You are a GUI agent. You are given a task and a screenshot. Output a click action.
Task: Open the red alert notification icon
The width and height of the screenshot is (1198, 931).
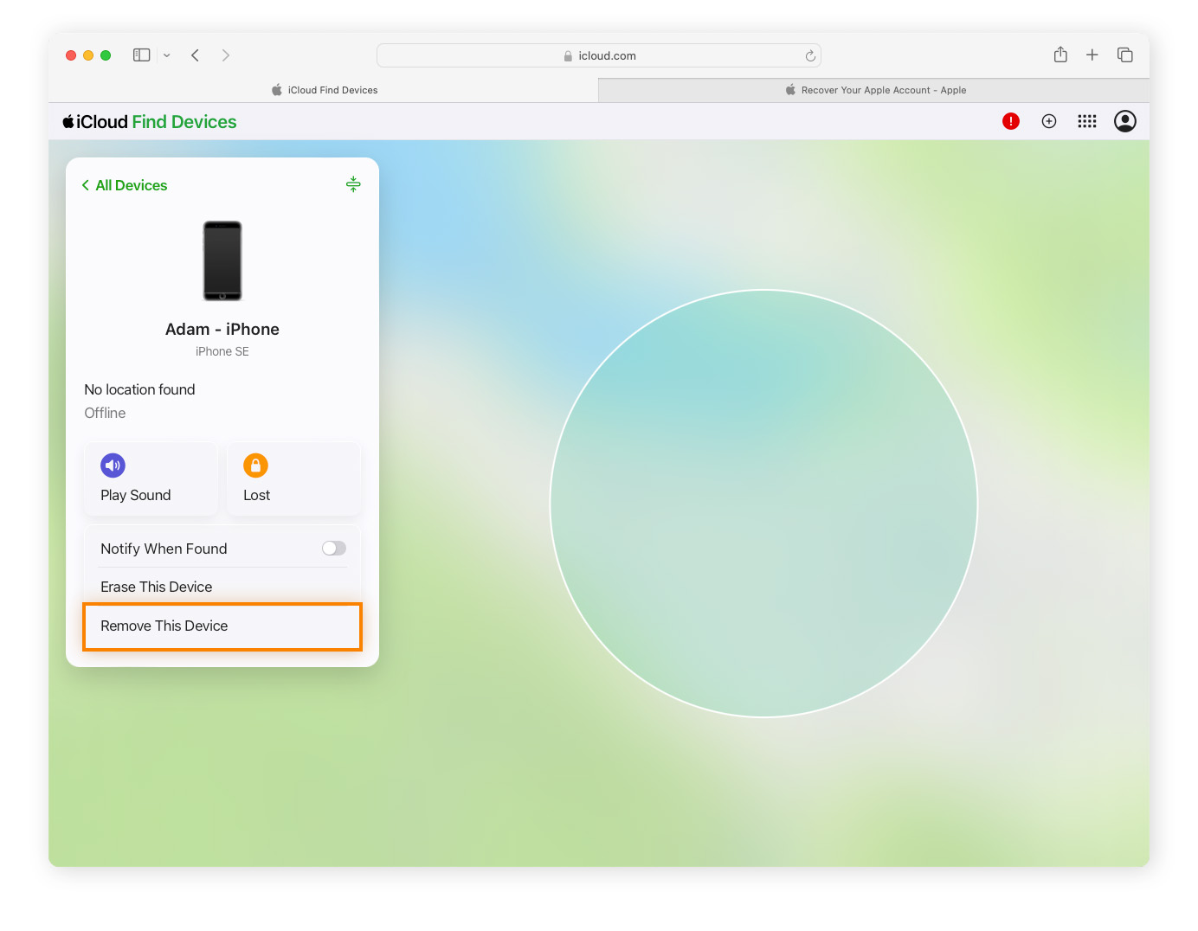1011,121
